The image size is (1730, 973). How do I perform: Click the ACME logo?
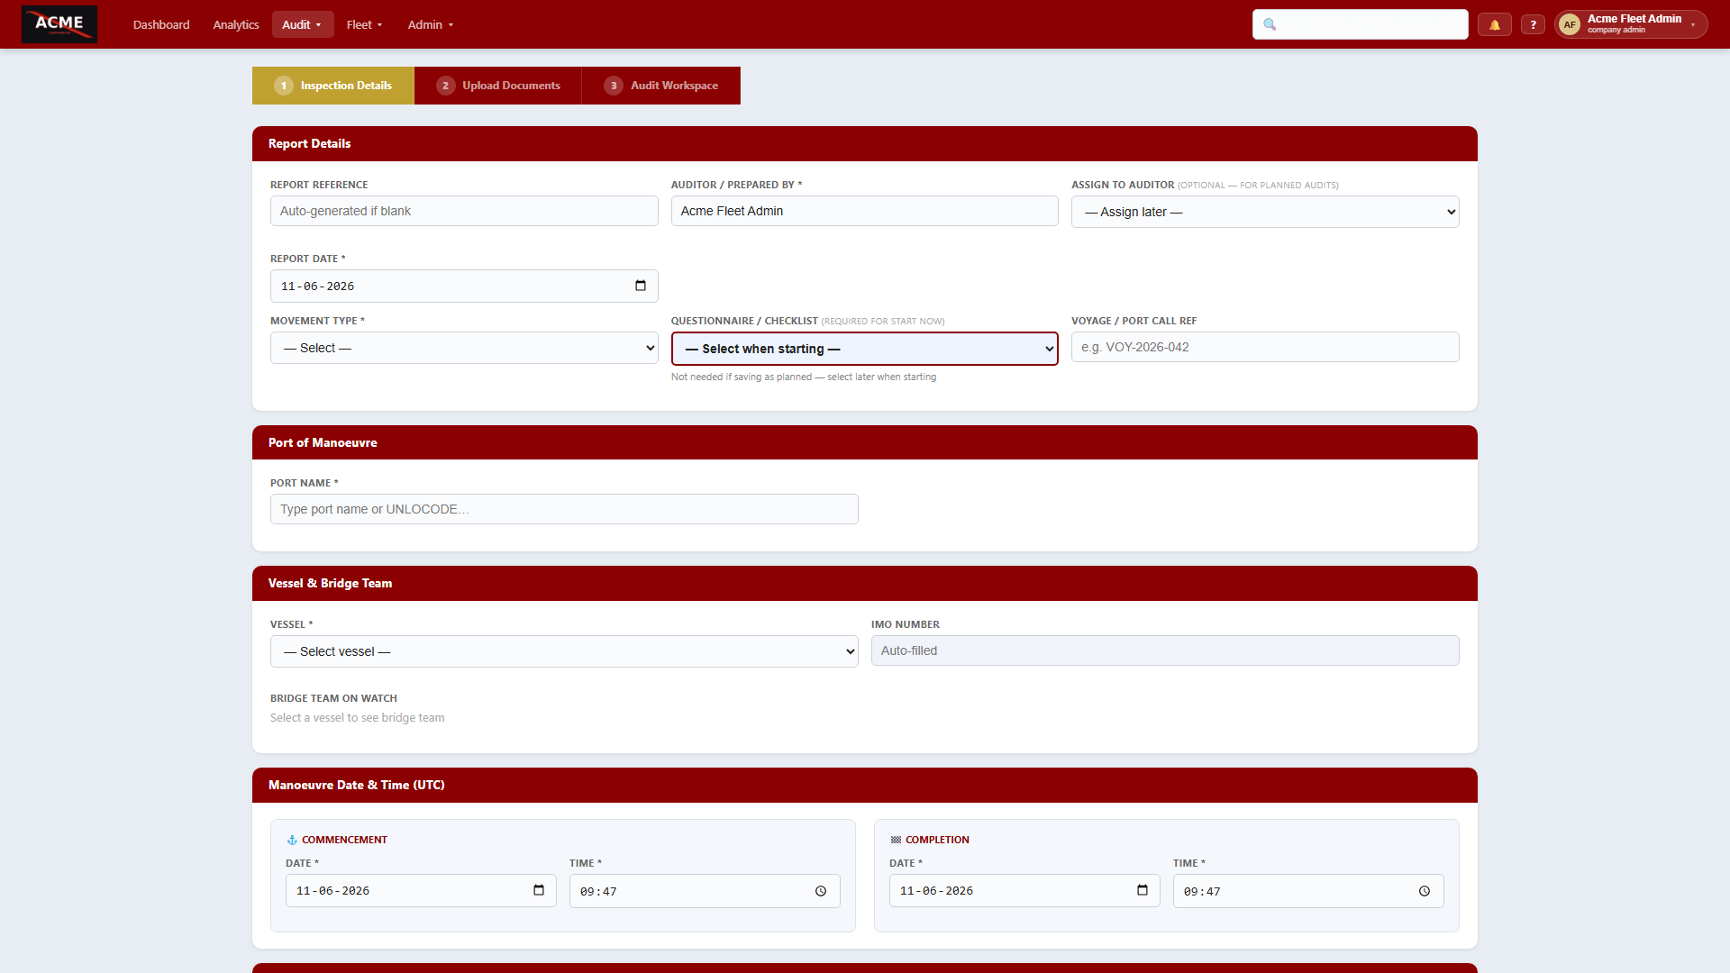(59, 24)
